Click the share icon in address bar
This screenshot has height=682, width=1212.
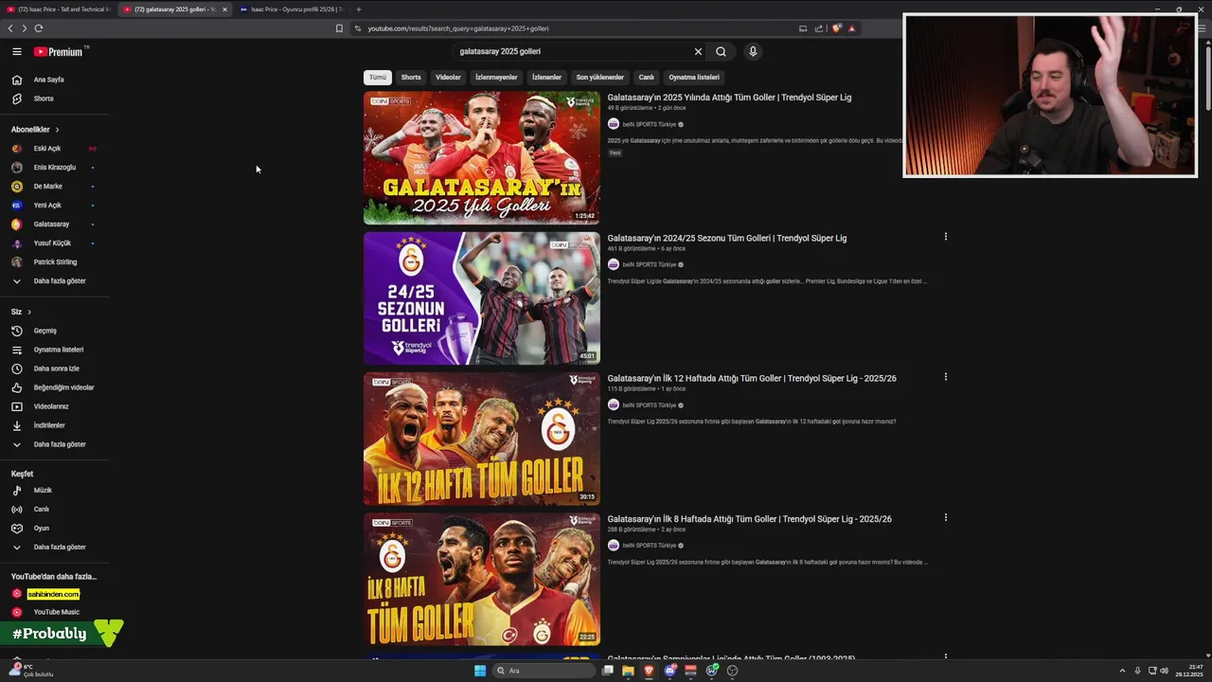coord(819,28)
